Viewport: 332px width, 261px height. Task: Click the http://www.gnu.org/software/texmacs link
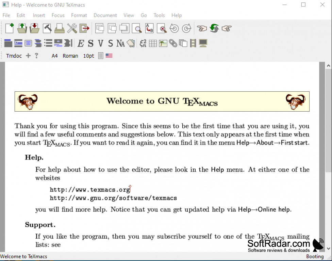pyautogui.click(x=113, y=198)
